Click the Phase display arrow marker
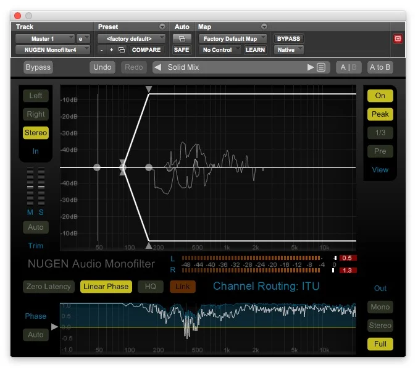418x375 pixels. click(x=54, y=327)
